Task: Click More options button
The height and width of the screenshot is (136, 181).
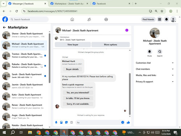Action: 110,45
